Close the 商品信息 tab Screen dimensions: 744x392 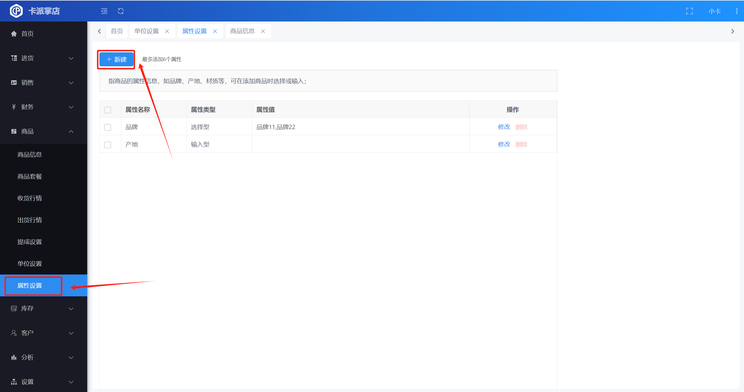[x=263, y=31]
